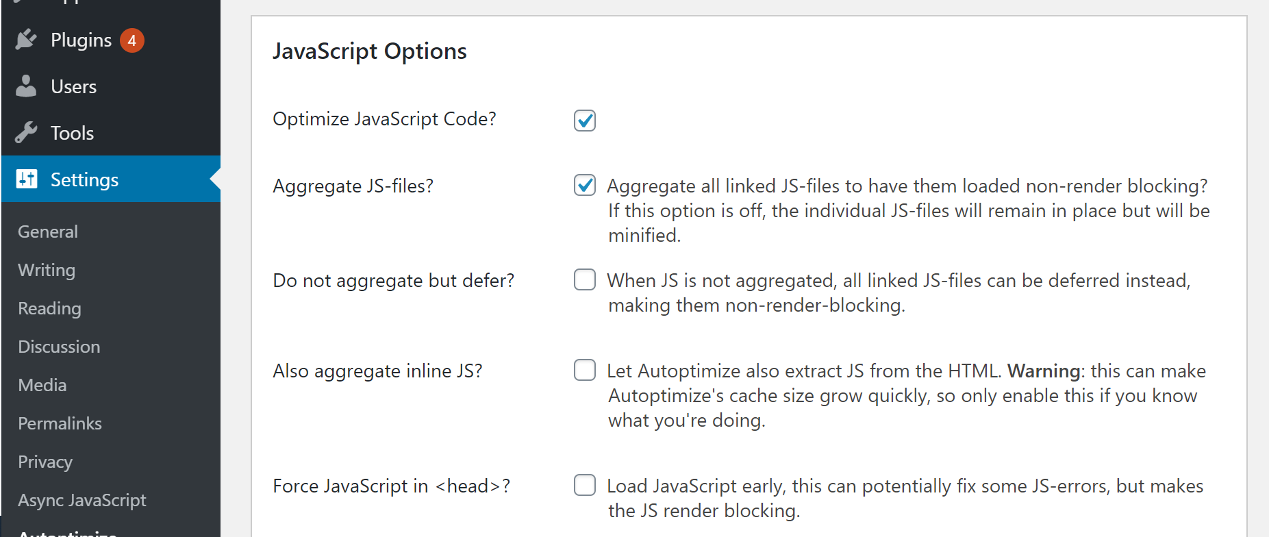Screen dimensions: 1269x537
Task: Click the JavaScript Options heading
Action: tap(370, 51)
